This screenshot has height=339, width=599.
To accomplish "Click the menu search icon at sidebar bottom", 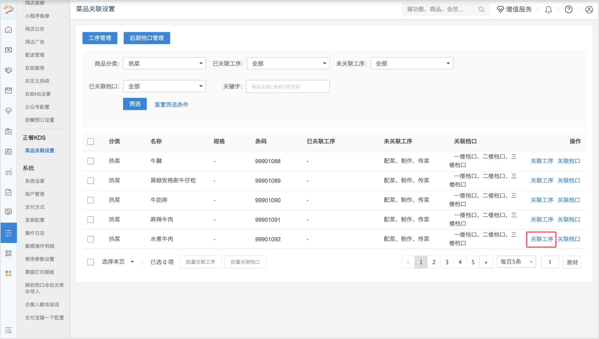I will point(8,331).
